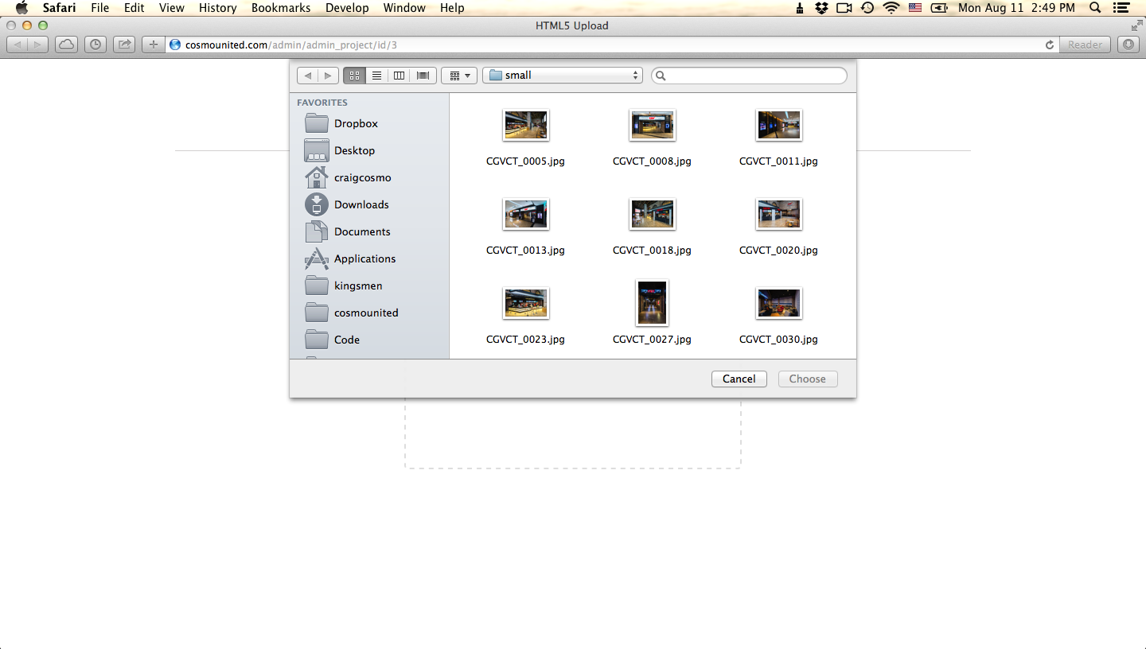The image size is (1146, 649).
Task: Open Wi-Fi status menu
Action: click(891, 8)
